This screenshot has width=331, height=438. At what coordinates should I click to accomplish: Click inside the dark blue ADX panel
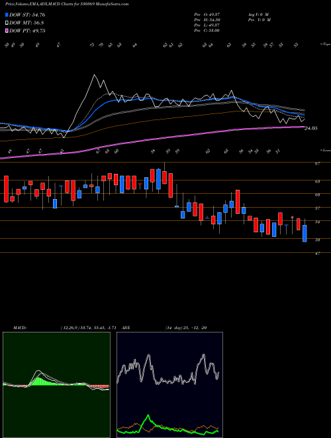tap(169, 385)
